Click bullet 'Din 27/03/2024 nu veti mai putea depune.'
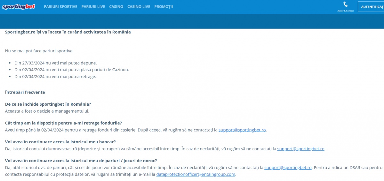The height and width of the screenshot is (181, 384). pos(56,63)
